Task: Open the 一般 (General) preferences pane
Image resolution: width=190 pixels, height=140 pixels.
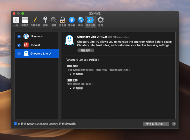Action: [16, 22]
